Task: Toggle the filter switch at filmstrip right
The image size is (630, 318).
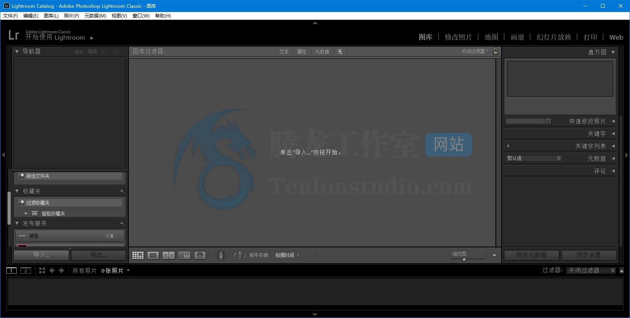Action: click(621, 270)
